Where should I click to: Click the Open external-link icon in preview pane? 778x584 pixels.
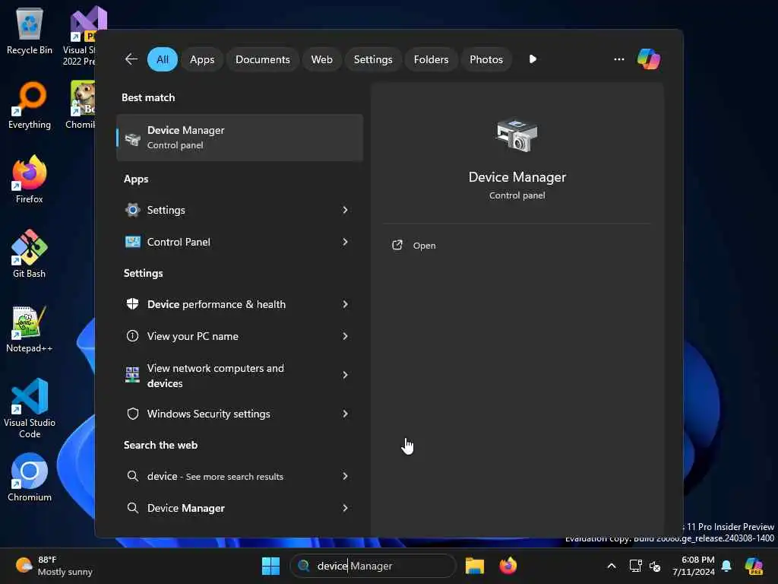(397, 246)
